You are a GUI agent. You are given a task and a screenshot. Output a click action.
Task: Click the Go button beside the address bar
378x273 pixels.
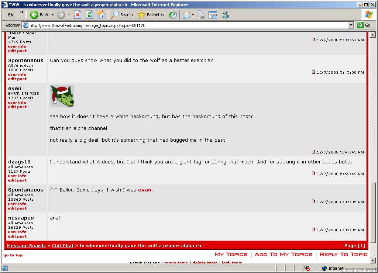(364, 25)
